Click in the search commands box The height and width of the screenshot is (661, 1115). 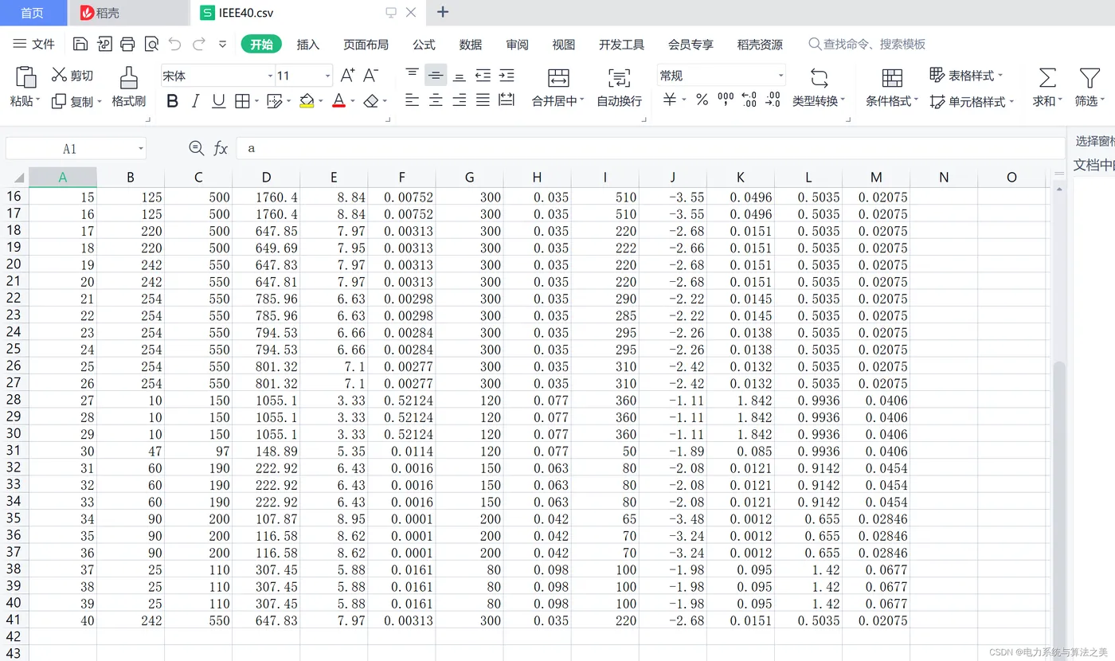click(868, 45)
